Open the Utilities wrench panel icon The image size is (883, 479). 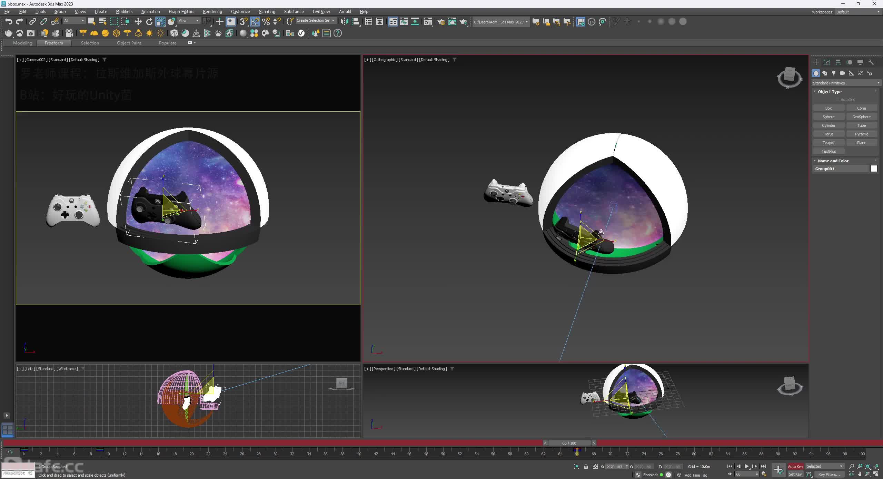tap(871, 62)
